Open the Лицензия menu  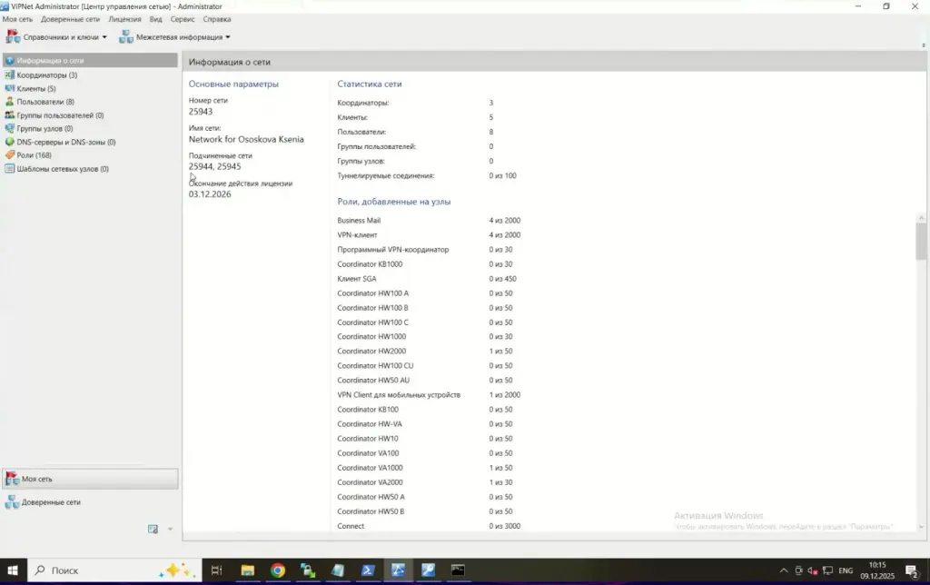point(124,19)
